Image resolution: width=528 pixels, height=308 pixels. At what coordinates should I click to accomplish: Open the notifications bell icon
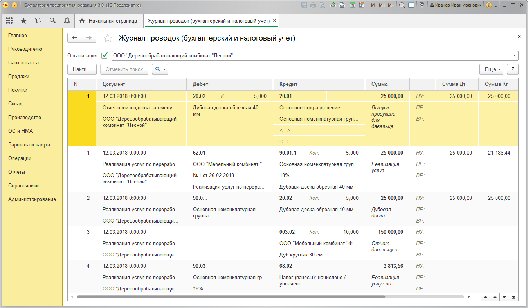tap(67, 21)
